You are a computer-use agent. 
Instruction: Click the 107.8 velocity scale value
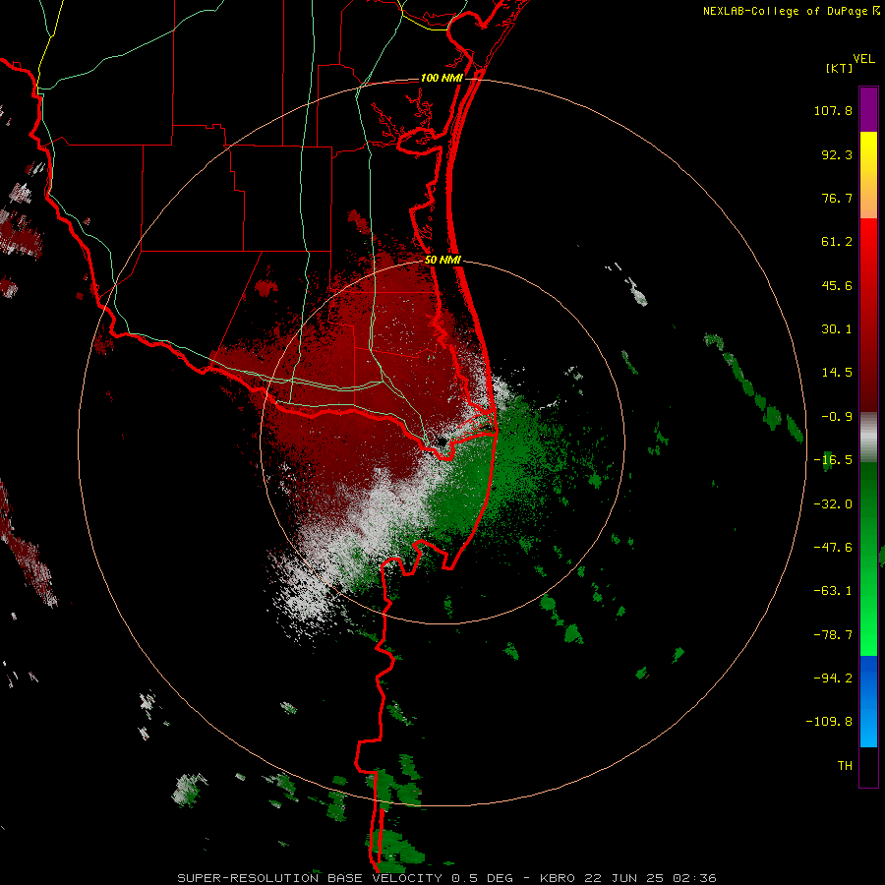coord(833,110)
